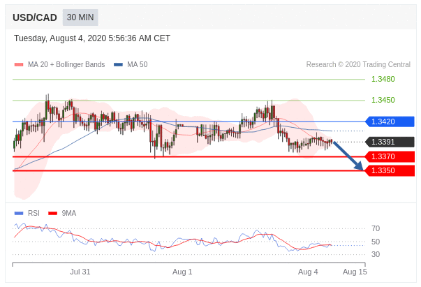Click the MA 20 + Bollinger Bands legend label
Screen dimensions: 421x287
(66, 64)
